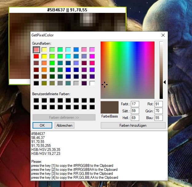Click the Rot value input field
The height and width of the screenshot is (187, 192).
coord(159,104)
